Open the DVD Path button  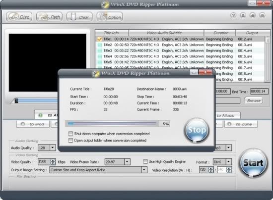49,17
